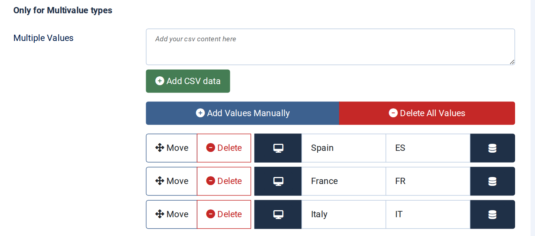Click the textarea resize grip corner
This screenshot has width=535, height=236.
[x=512, y=62]
